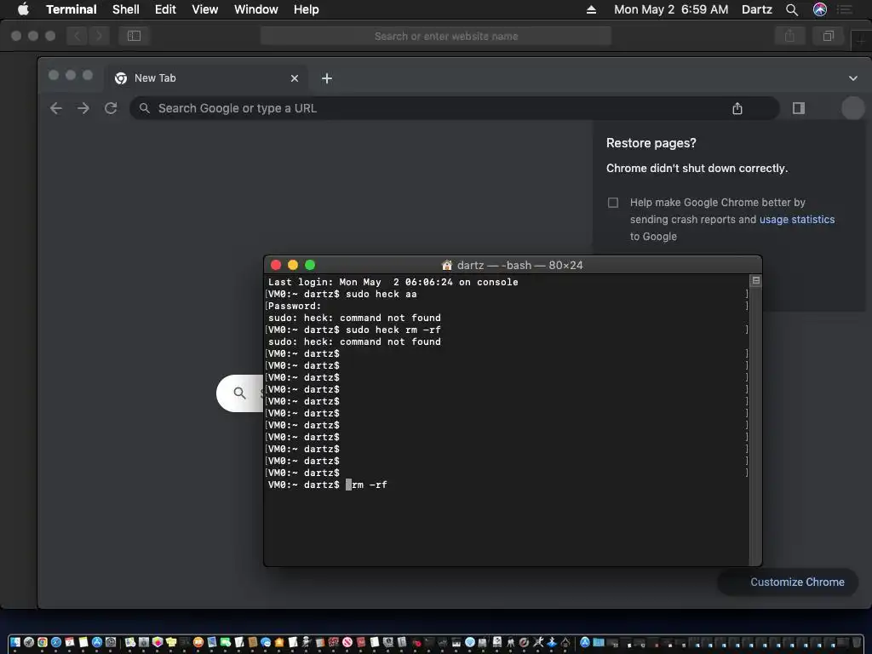The image size is (872, 654).
Task: Click the Terminal title "dartz — -bash — 80×24"
Action: pos(519,266)
